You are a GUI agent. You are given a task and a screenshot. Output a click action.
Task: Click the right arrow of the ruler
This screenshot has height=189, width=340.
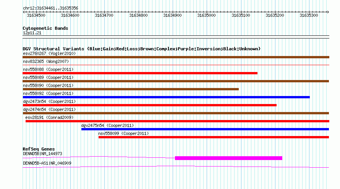coord(328,12)
